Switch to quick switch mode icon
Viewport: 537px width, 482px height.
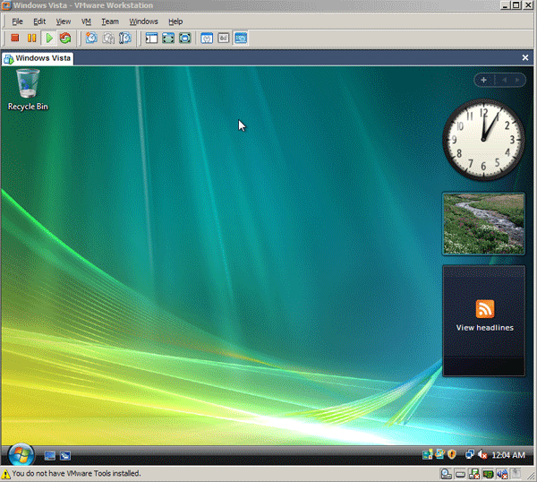(x=185, y=38)
